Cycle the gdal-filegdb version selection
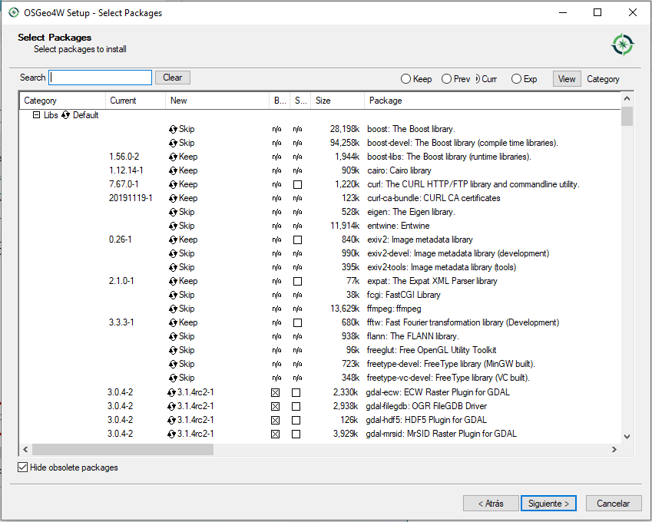Screen dimensions: 652x522 tap(171, 406)
